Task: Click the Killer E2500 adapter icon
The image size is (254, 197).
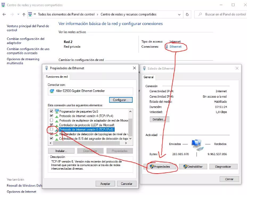Action: point(52,91)
